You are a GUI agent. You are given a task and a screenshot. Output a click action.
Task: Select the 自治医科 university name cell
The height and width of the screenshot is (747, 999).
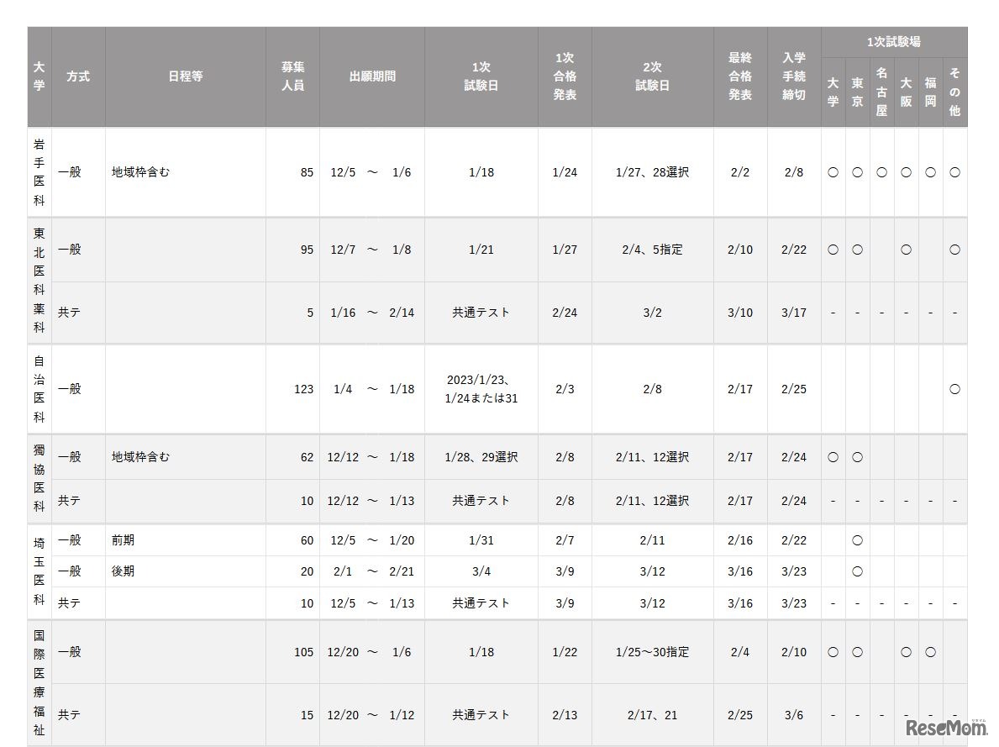pyautogui.click(x=39, y=389)
